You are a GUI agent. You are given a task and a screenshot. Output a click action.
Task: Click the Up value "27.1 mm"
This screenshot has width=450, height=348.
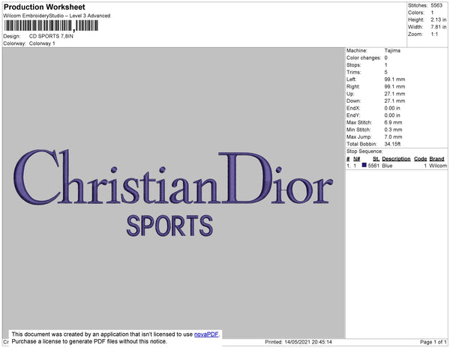pos(394,94)
